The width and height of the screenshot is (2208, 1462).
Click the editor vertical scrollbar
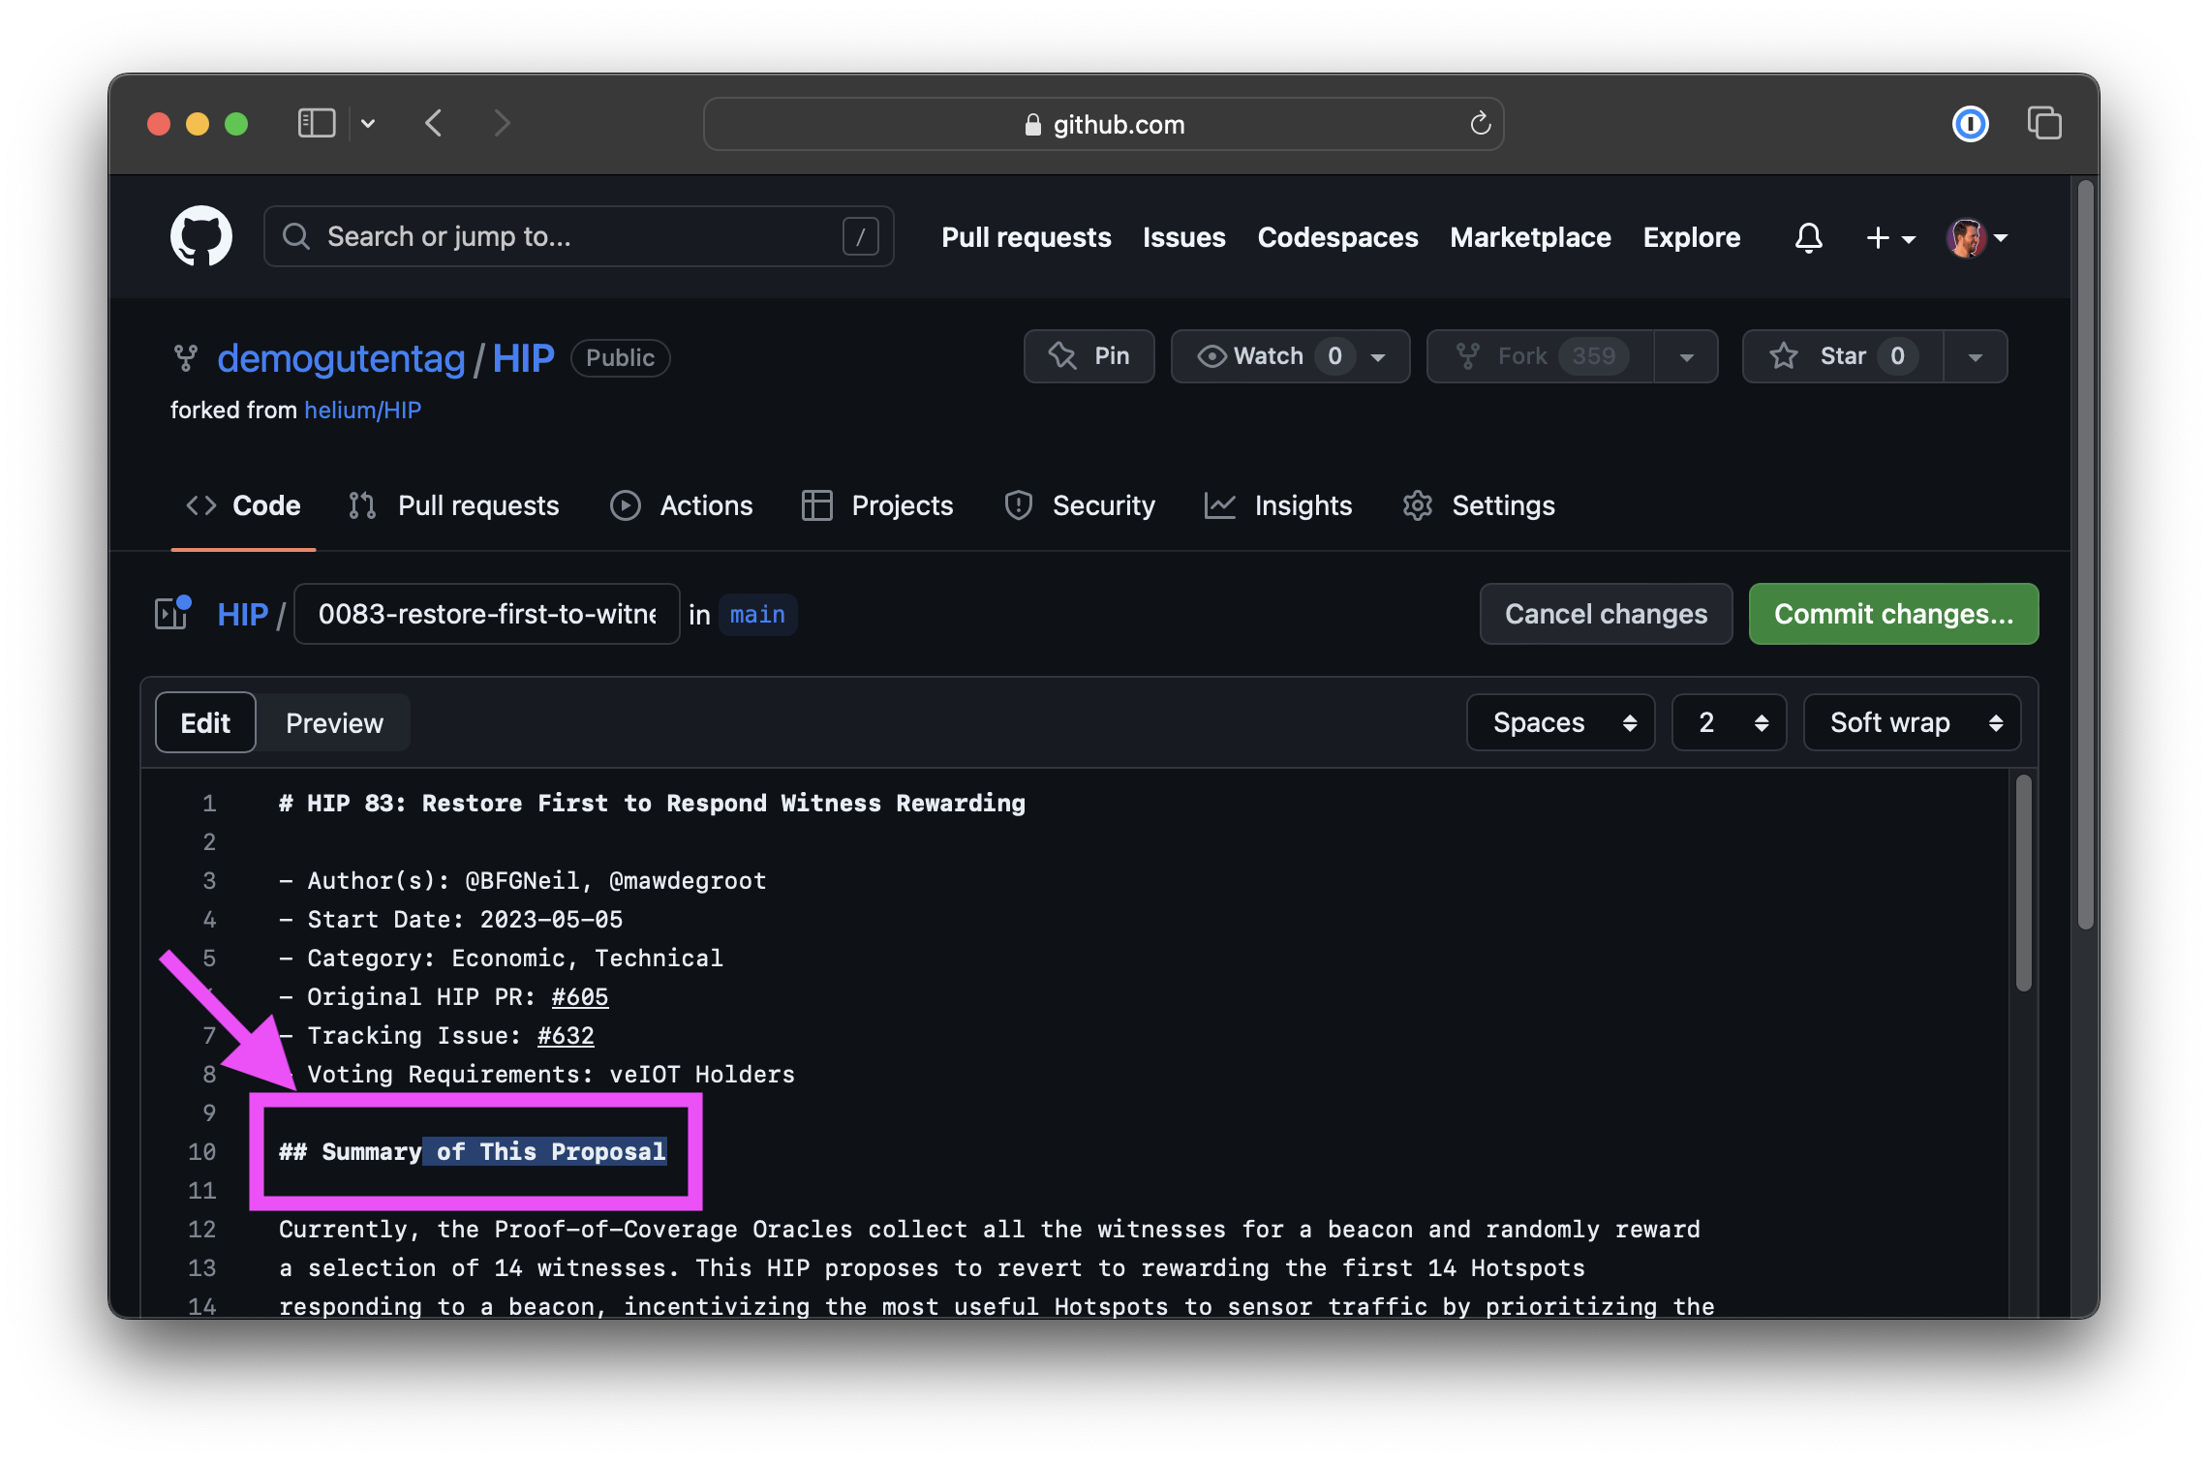2023,883
